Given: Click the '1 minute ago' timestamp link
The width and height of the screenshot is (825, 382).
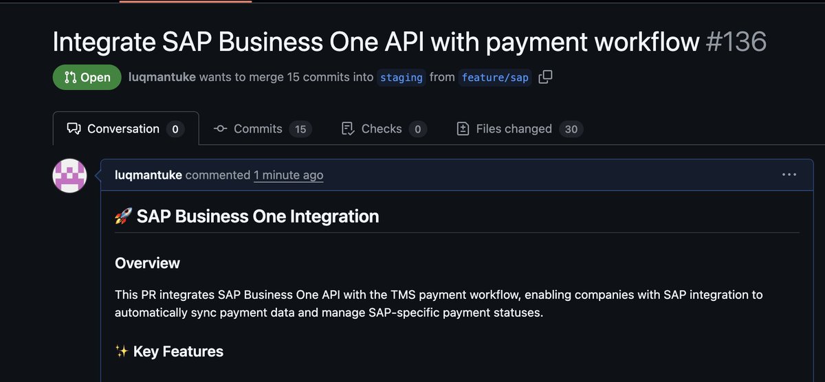Looking at the screenshot, I should (288, 175).
